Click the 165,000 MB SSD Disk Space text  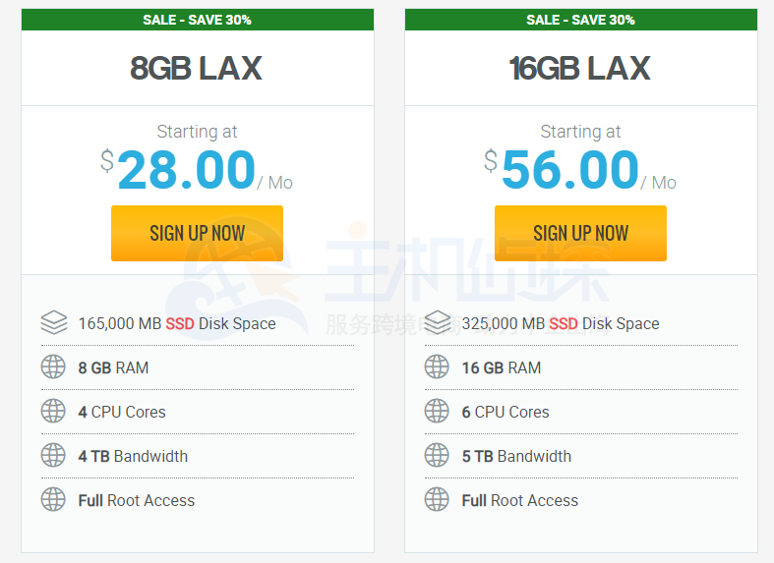pos(177,323)
